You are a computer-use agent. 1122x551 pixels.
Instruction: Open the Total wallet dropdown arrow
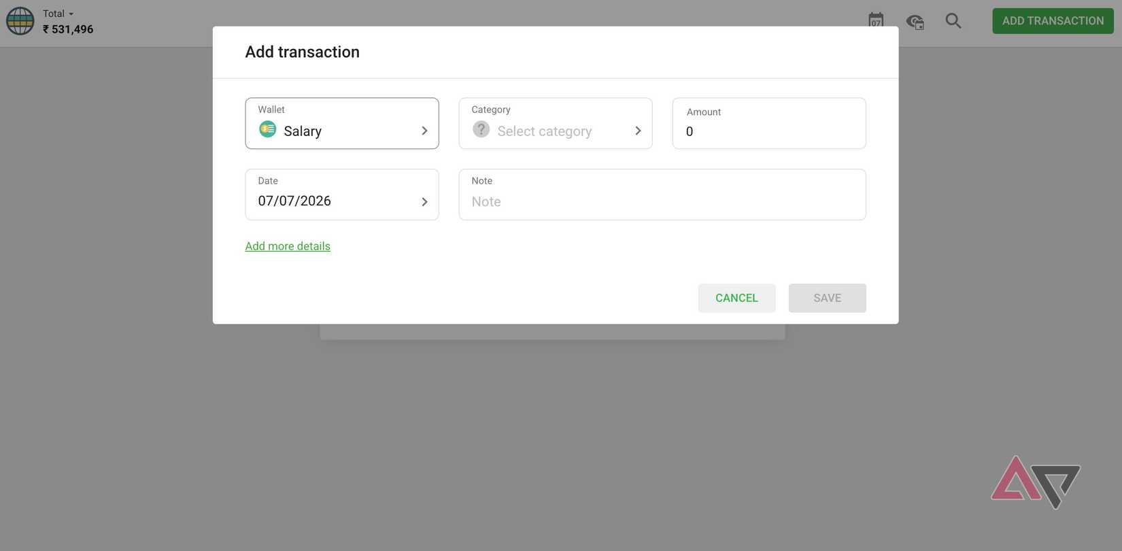(71, 14)
